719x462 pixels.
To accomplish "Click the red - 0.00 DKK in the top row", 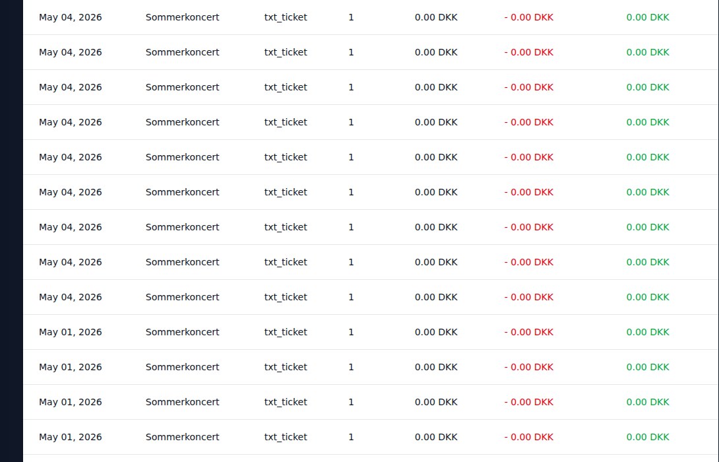I will point(529,17).
